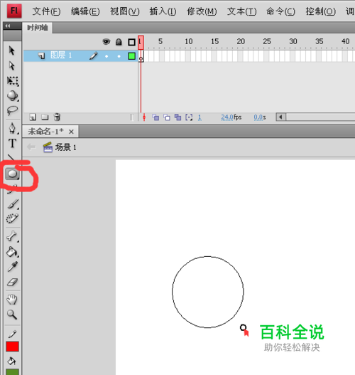Toggle lock all layers icon
This screenshot has width=355, height=375.
pos(119,42)
